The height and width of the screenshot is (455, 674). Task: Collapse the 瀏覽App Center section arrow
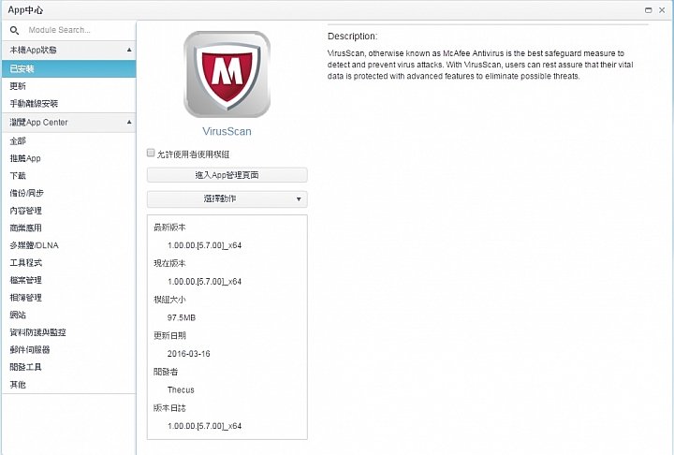point(129,122)
